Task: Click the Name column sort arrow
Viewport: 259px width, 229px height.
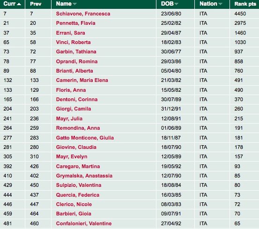Action: tap(74, 4)
